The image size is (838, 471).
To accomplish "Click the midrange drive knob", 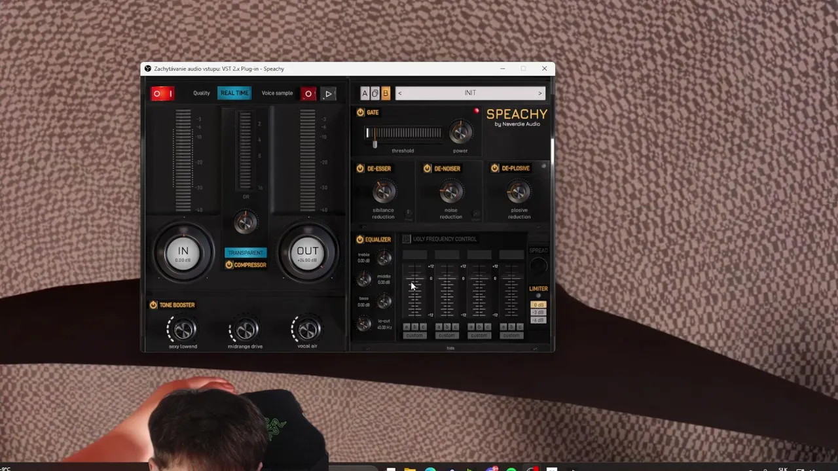I will click(x=246, y=329).
